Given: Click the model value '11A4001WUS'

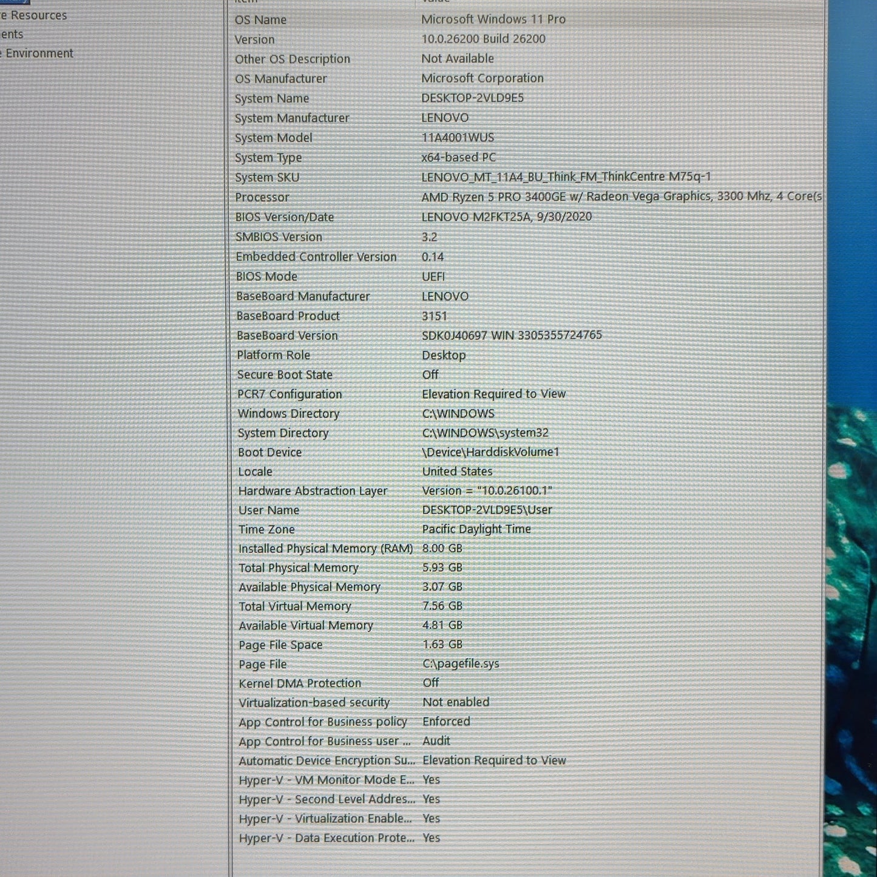Looking at the screenshot, I should (x=458, y=138).
